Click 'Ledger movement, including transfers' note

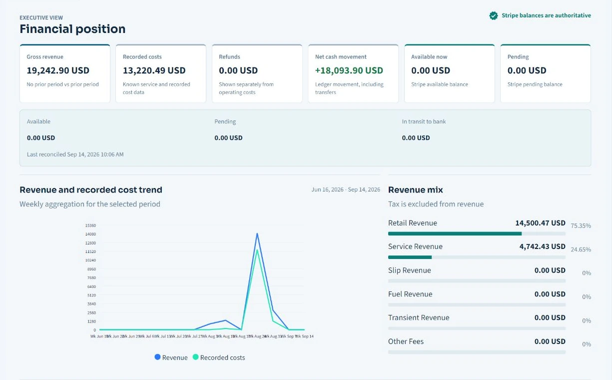(x=349, y=88)
